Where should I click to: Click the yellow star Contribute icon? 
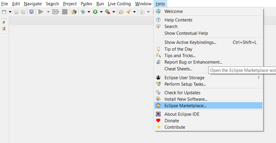click(158, 127)
